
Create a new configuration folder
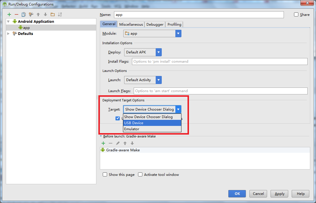click(52, 14)
